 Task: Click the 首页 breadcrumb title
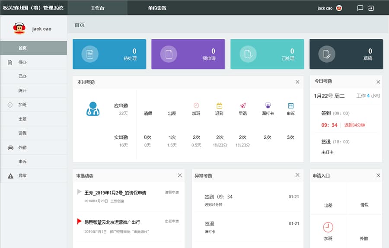point(80,25)
